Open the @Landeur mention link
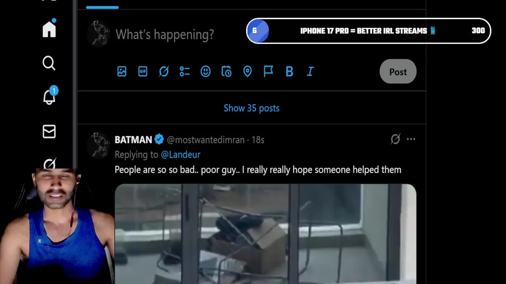The width and height of the screenshot is (506, 284). point(181,155)
